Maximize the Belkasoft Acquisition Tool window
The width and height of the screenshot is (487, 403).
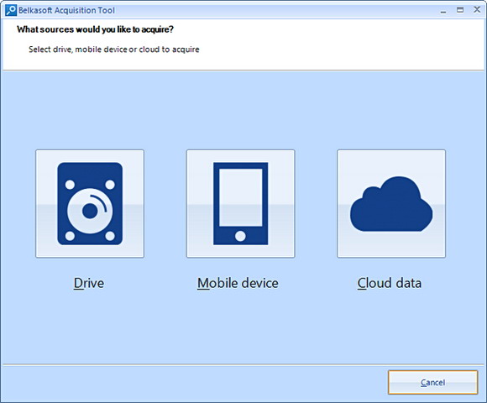[460, 10]
